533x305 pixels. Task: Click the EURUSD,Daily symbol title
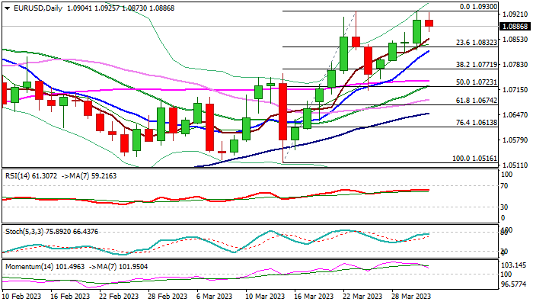point(38,8)
